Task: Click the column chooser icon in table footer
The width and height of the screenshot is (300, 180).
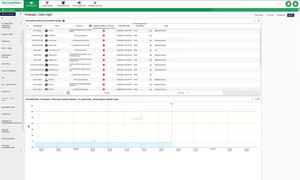Action: 68,93
